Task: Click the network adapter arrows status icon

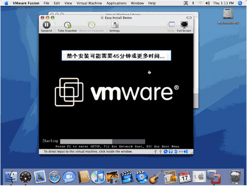Action: pyautogui.click(x=180, y=151)
